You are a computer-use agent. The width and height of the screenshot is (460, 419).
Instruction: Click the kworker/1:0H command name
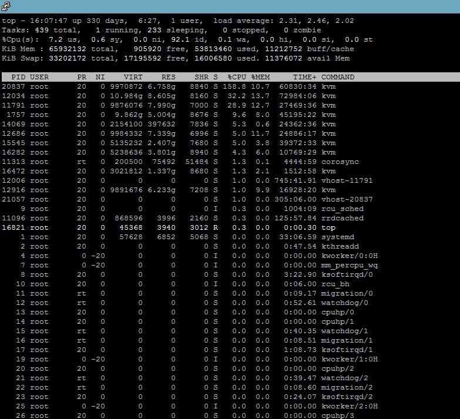point(350,359)
